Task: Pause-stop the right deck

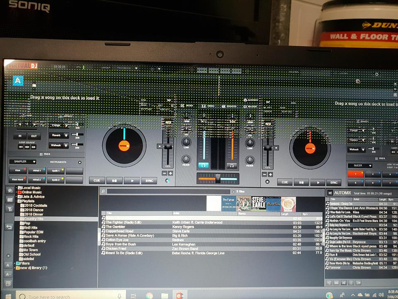Action: (301, 182)
